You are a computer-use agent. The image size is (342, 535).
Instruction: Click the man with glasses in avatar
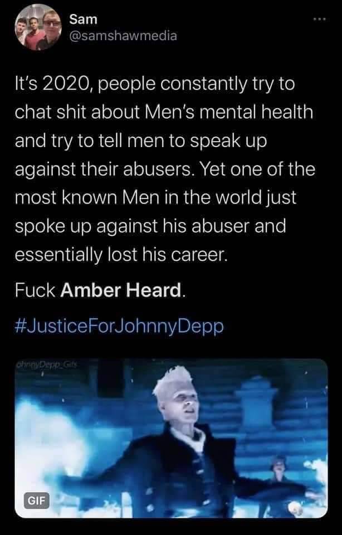point(51,30)
